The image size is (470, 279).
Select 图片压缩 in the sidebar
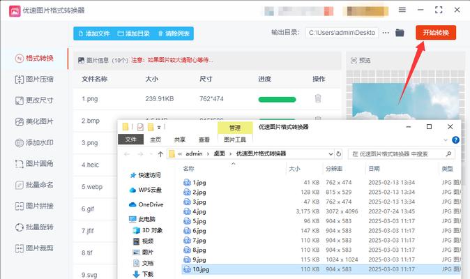click(34, 80)
